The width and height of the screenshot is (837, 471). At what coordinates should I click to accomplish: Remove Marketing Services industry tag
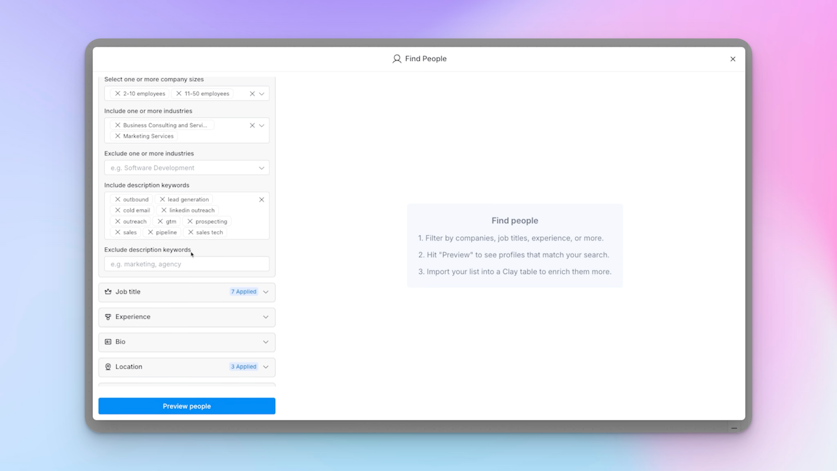(x=118, y=136)
